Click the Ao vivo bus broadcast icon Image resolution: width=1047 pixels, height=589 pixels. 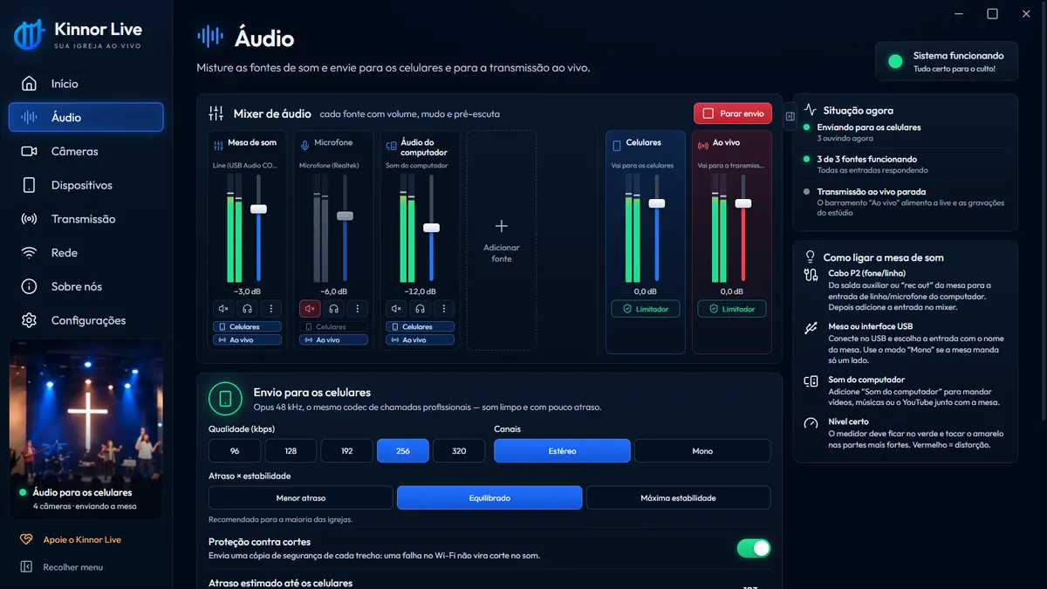703,145
